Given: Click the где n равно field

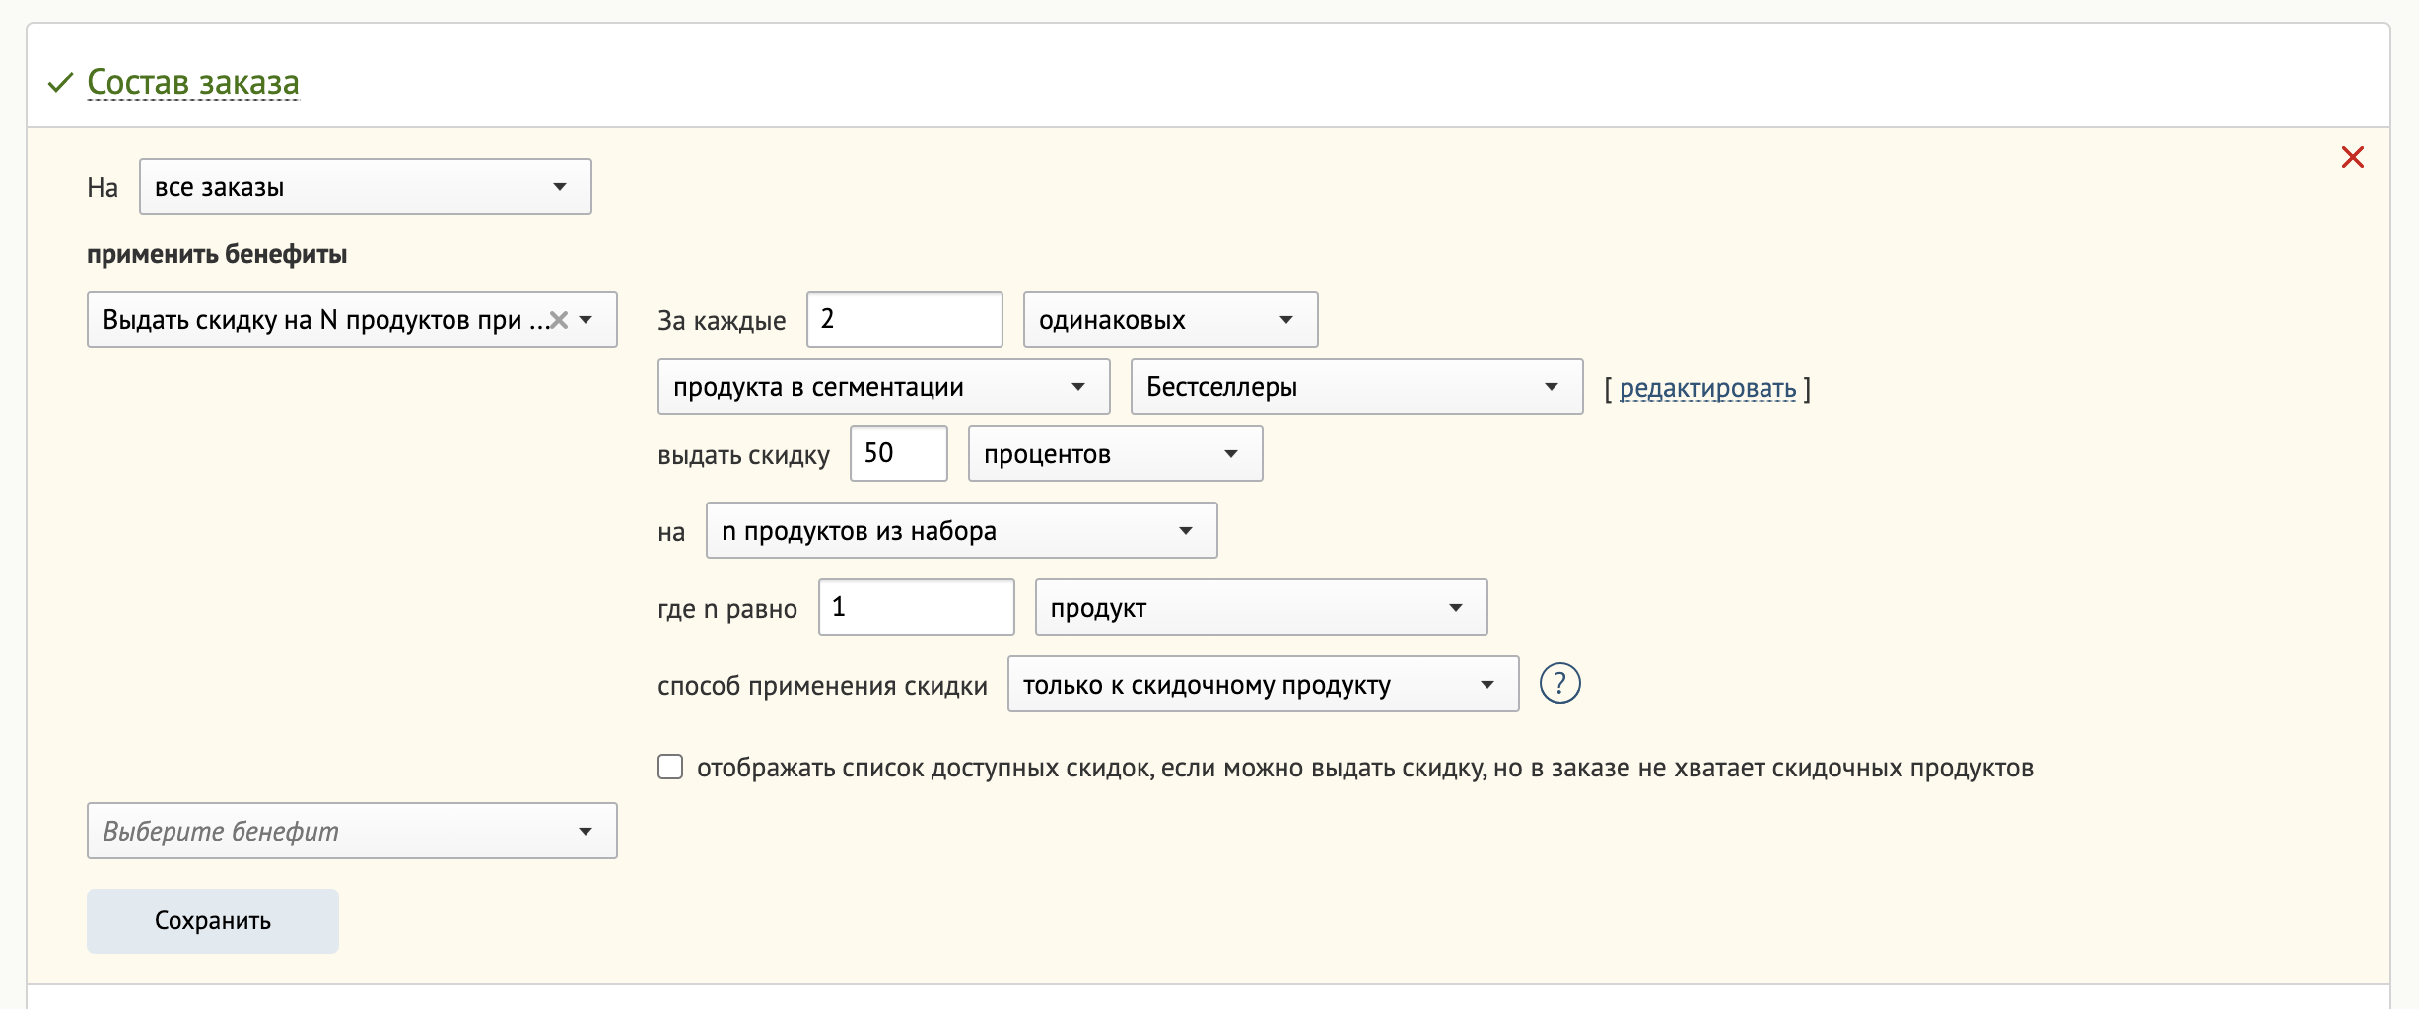Looking at the screenshot, I should pyautogui.click(x=916, y=607).
